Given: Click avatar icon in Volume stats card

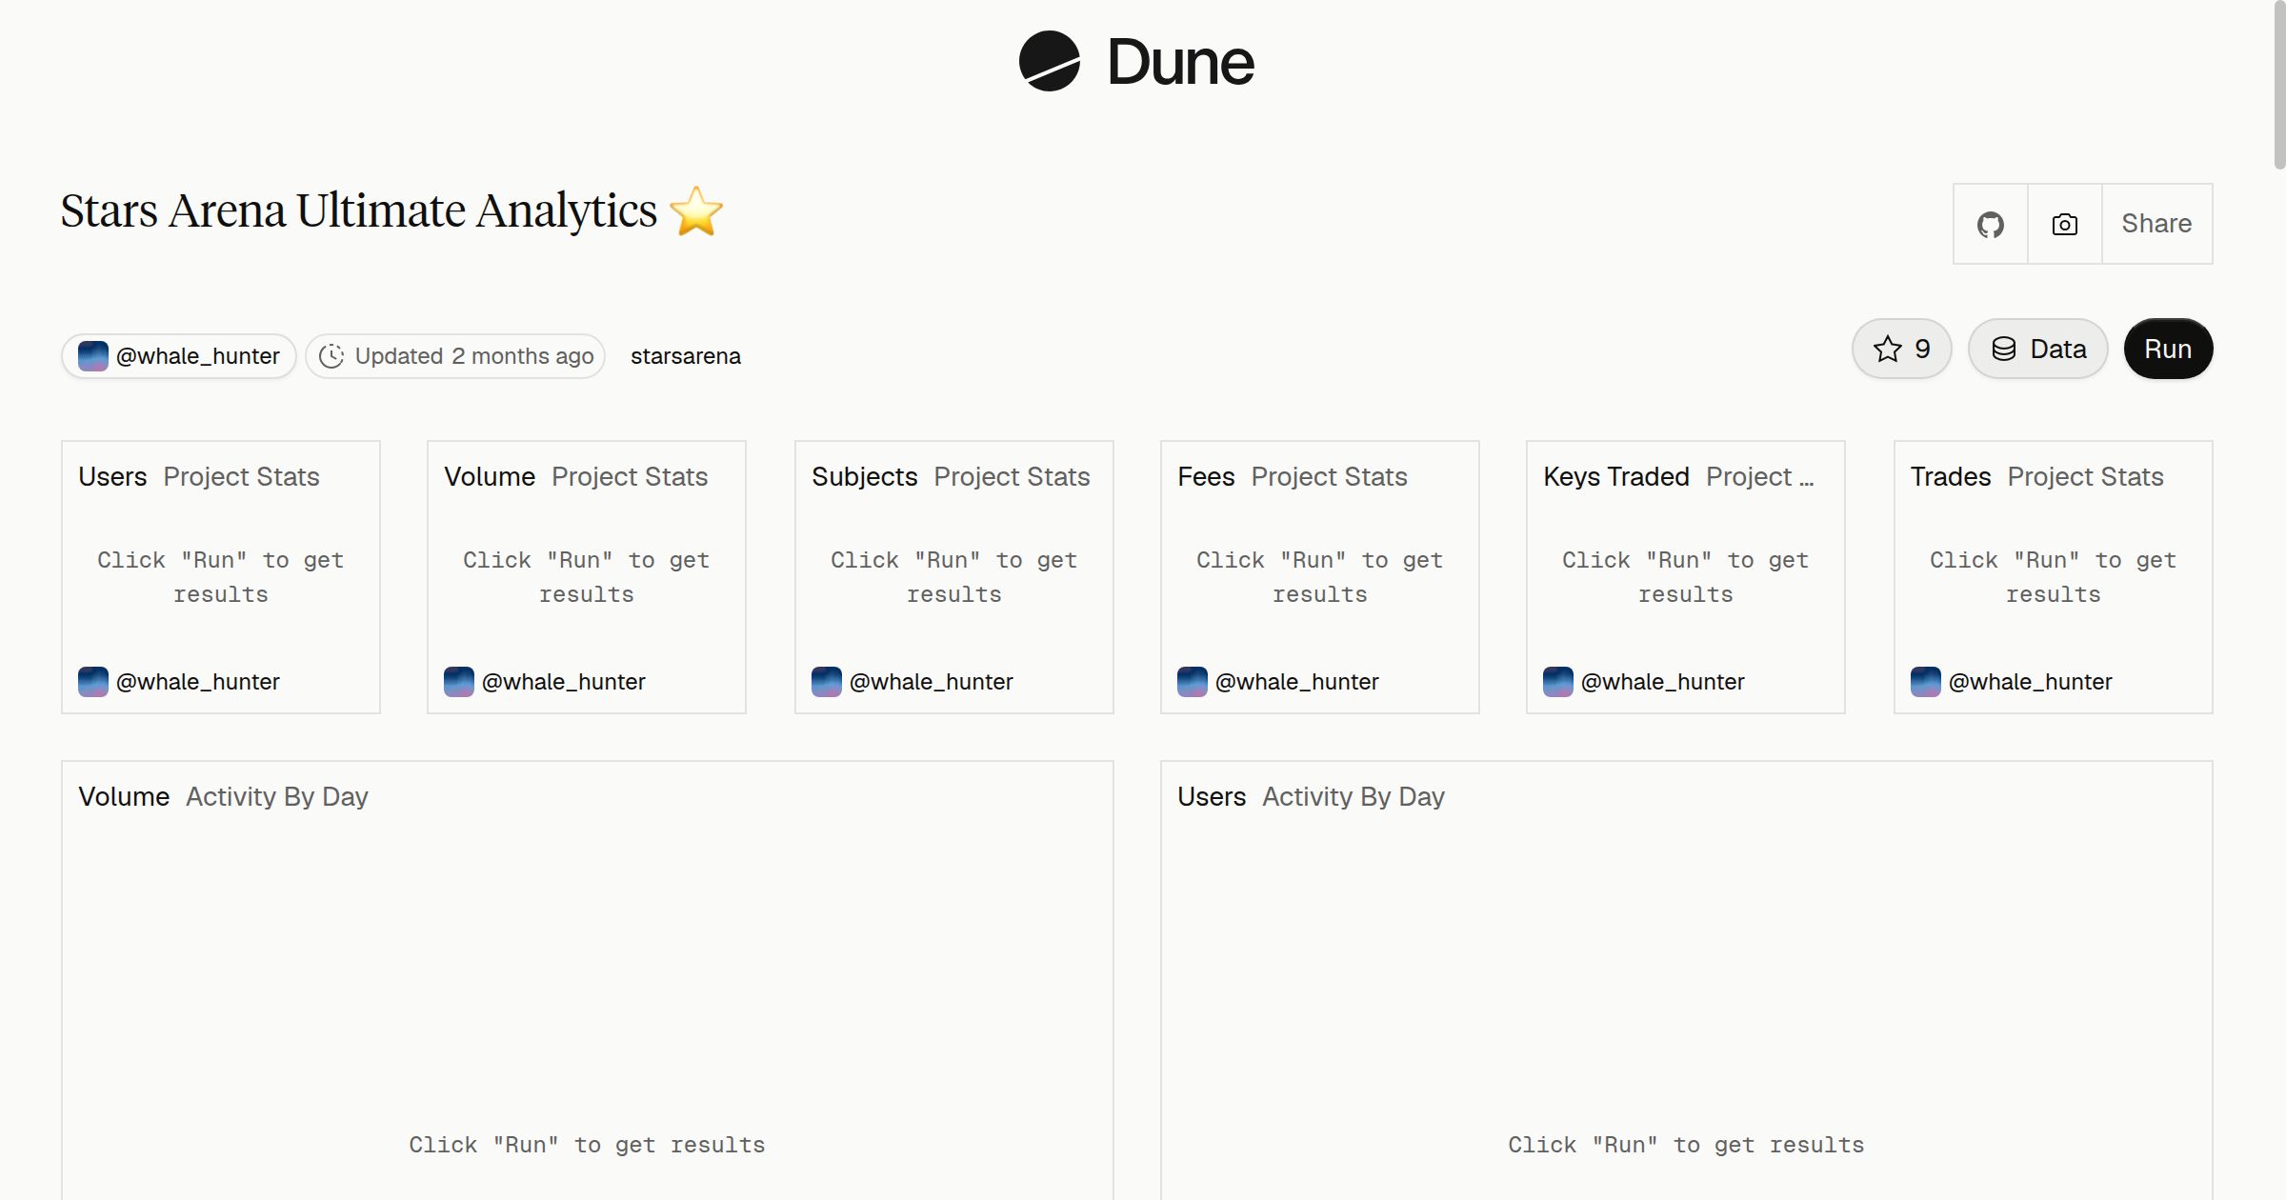Looking at the screenshot, I should (x=459, y=682).
